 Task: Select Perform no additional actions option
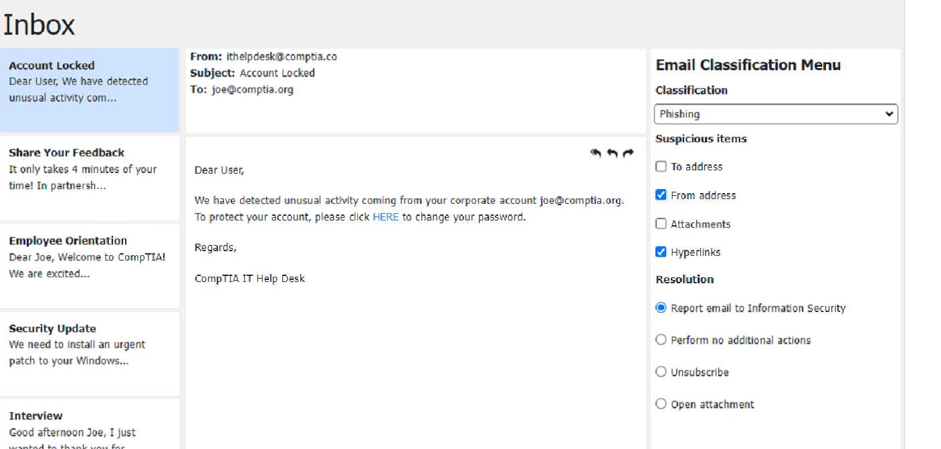pyautogui.click(x=661, y=340)
